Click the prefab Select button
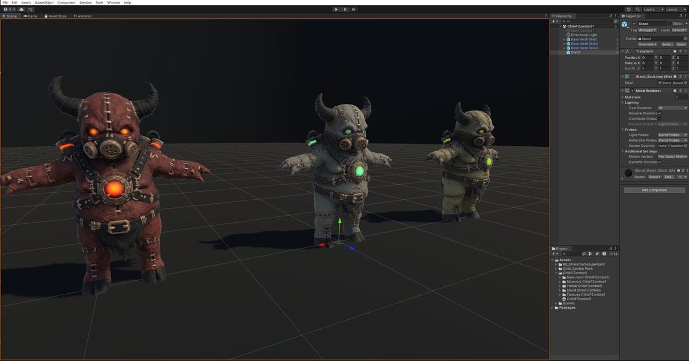 (667, 44)
